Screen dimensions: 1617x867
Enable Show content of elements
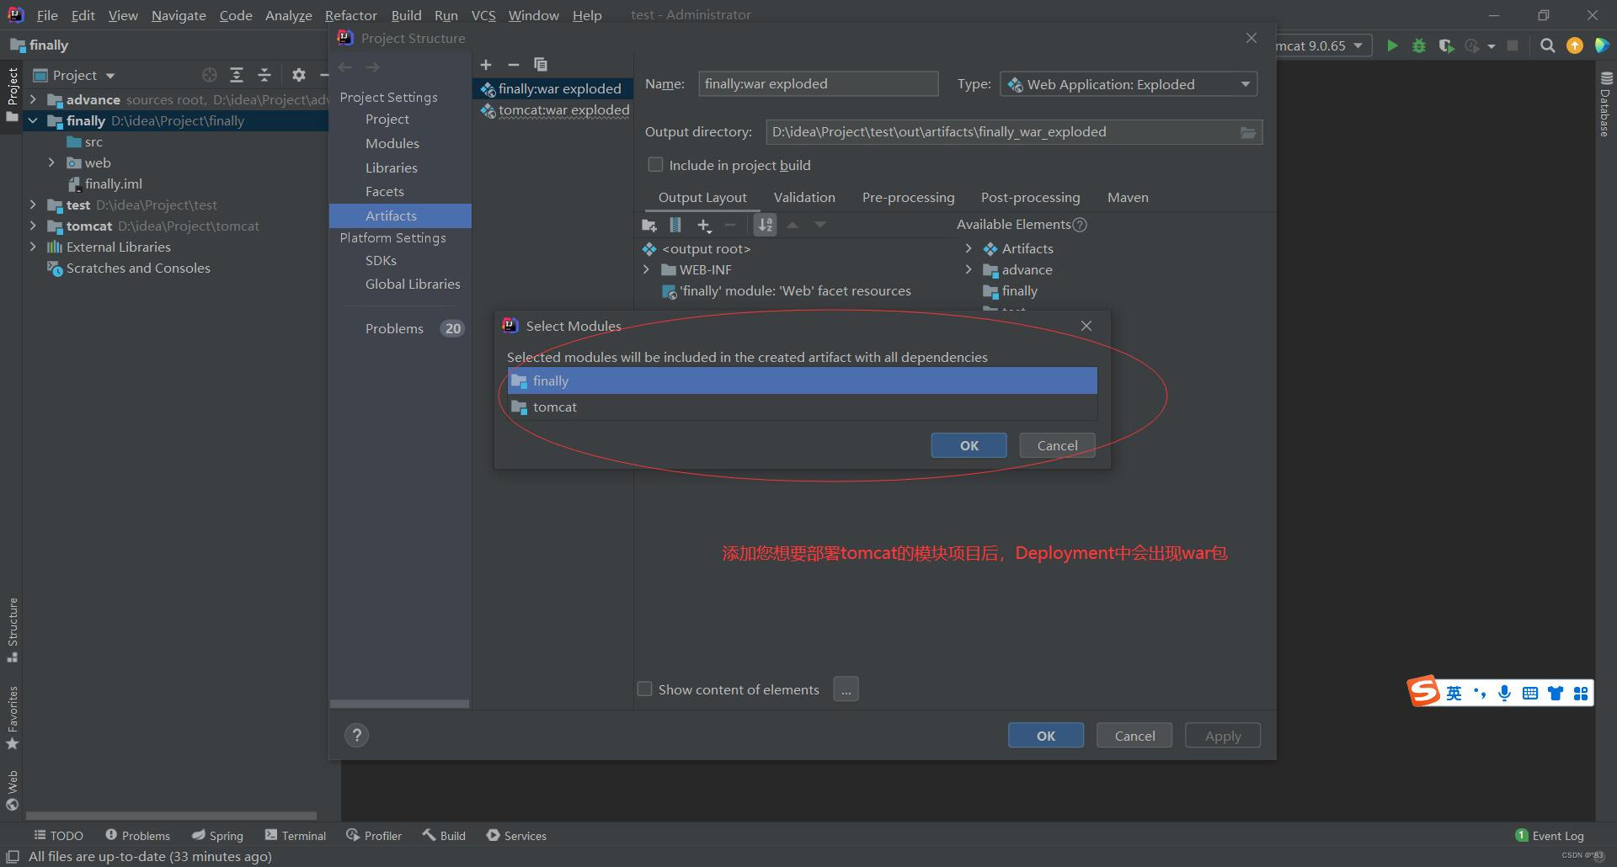(x=645, y=689)
